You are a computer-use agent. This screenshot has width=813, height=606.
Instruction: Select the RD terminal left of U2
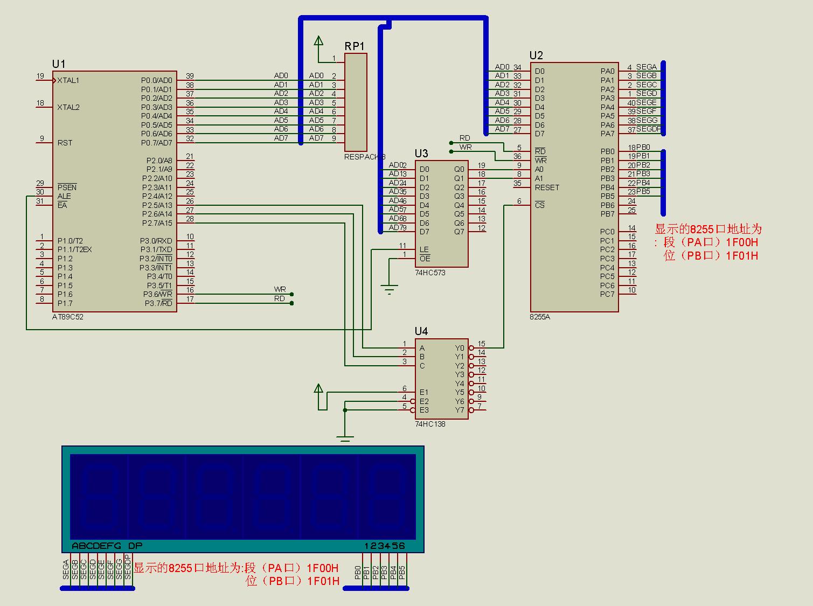(x=451, y=143)
